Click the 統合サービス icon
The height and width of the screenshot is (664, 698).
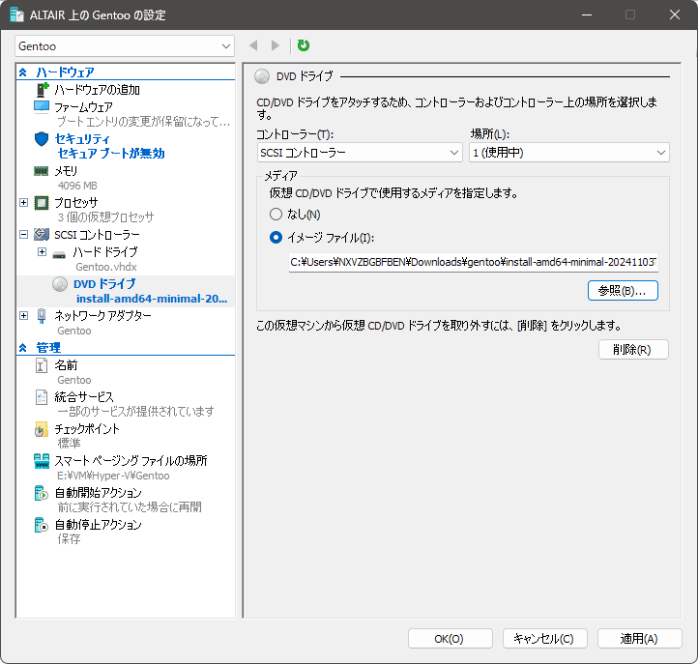[42, 397]
